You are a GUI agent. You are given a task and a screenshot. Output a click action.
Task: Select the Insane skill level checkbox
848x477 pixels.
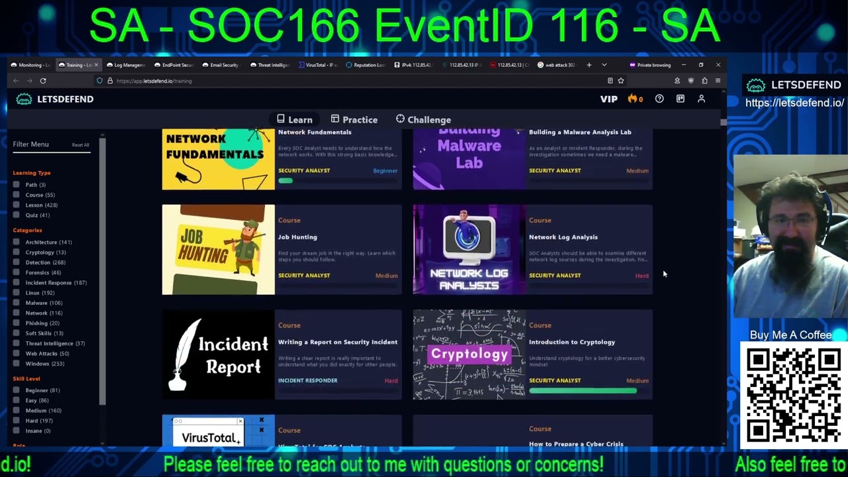click(x=16, y=431)
